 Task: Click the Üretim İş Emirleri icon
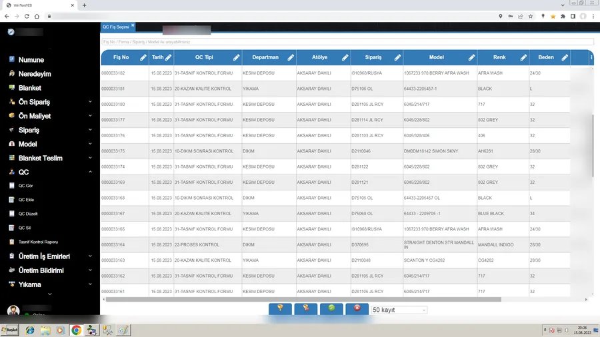(x=12, y=256)
